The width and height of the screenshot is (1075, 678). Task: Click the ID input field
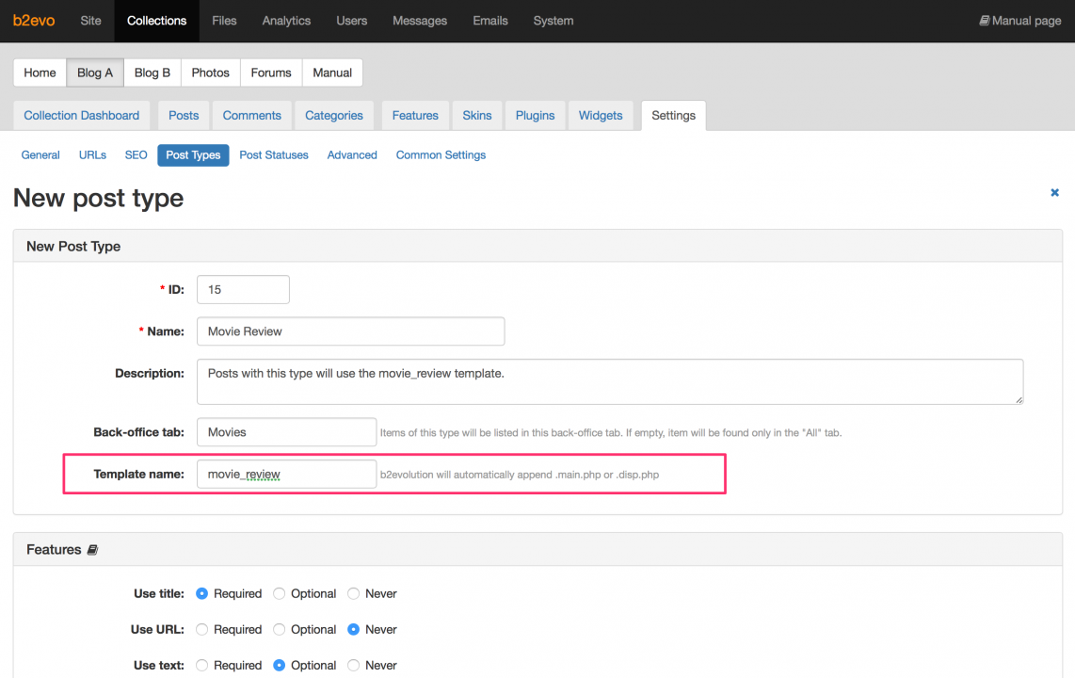[x=244, y=289]
